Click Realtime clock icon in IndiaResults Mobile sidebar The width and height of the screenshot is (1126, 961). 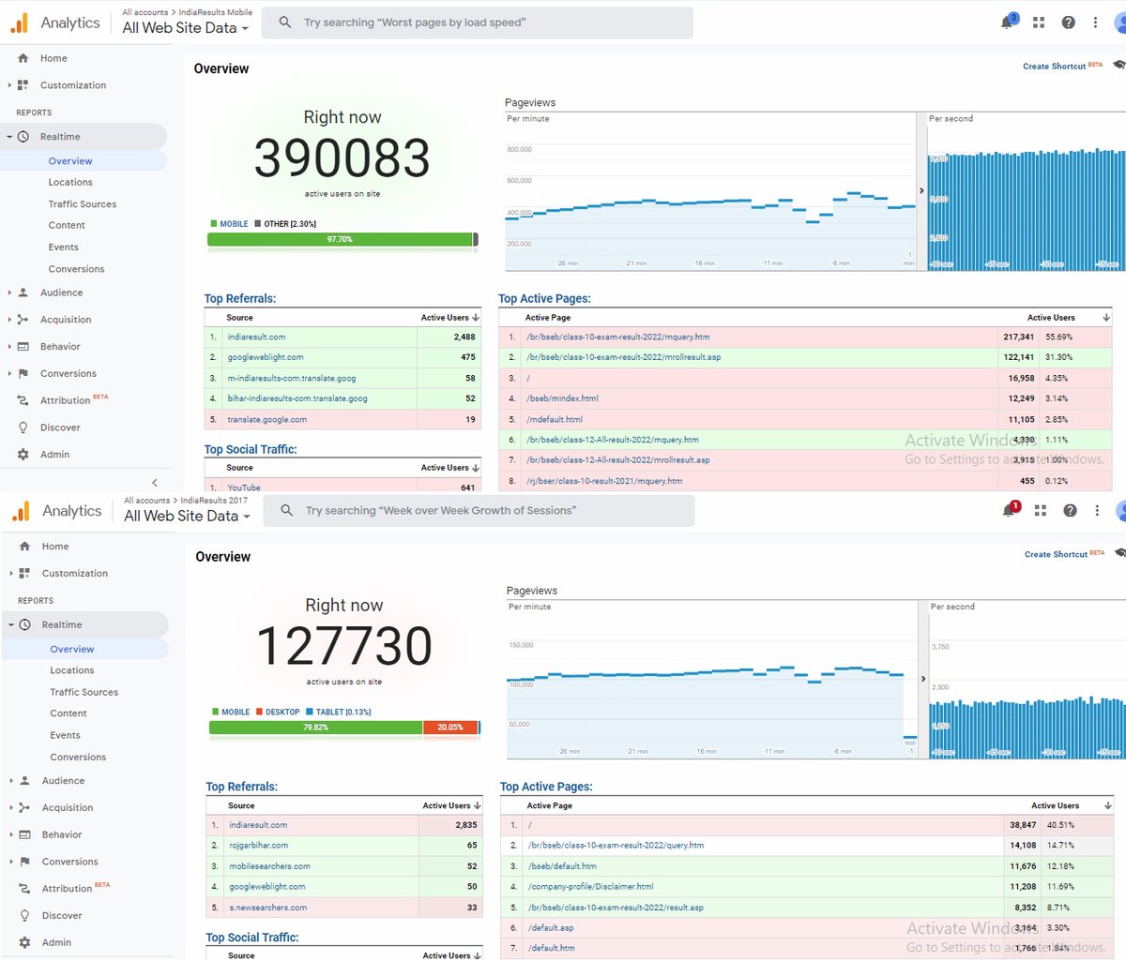click(x=23, y=137)
